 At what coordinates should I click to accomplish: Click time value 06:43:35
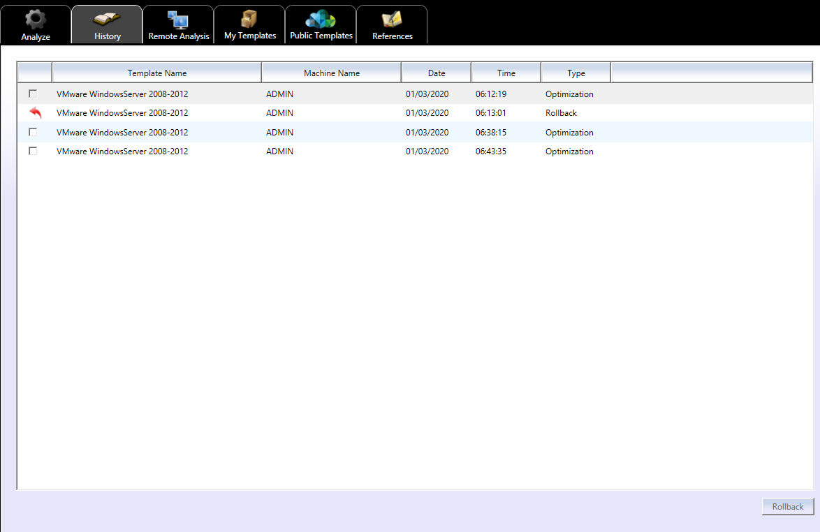(x=491, y=152)
